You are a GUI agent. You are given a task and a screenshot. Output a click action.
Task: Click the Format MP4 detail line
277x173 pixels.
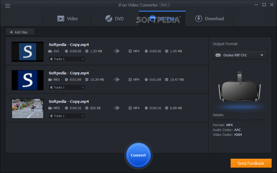point(223,125)
